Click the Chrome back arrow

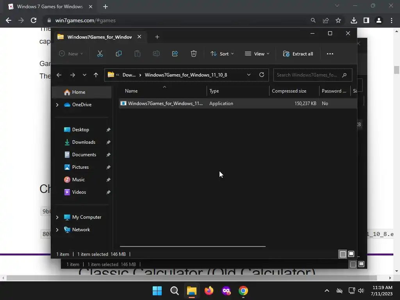(x=9, y=20)
